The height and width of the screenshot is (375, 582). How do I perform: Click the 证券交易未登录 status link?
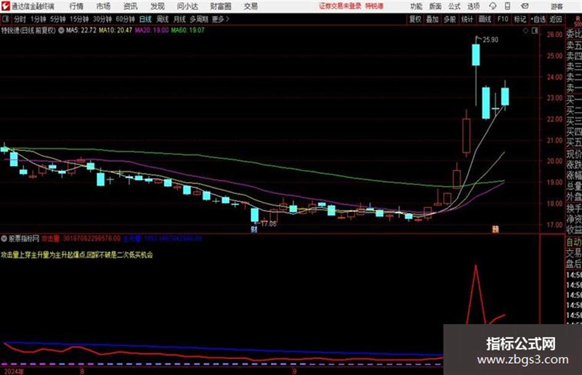pos(340,6)
